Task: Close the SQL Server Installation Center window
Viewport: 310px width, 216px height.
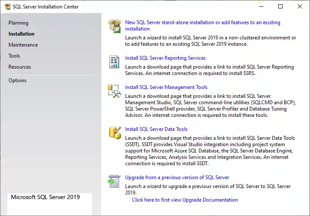Action: [x=300, y=6]
